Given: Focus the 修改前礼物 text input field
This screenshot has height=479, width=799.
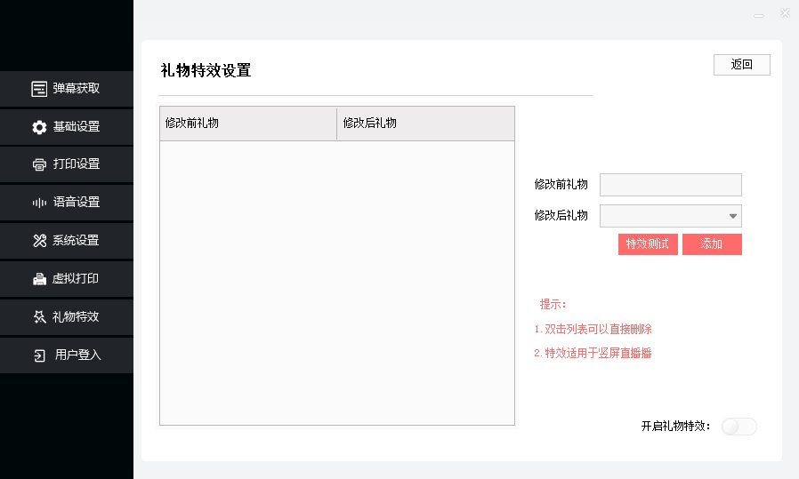Looking at the screenshot, I should (670, 185).
